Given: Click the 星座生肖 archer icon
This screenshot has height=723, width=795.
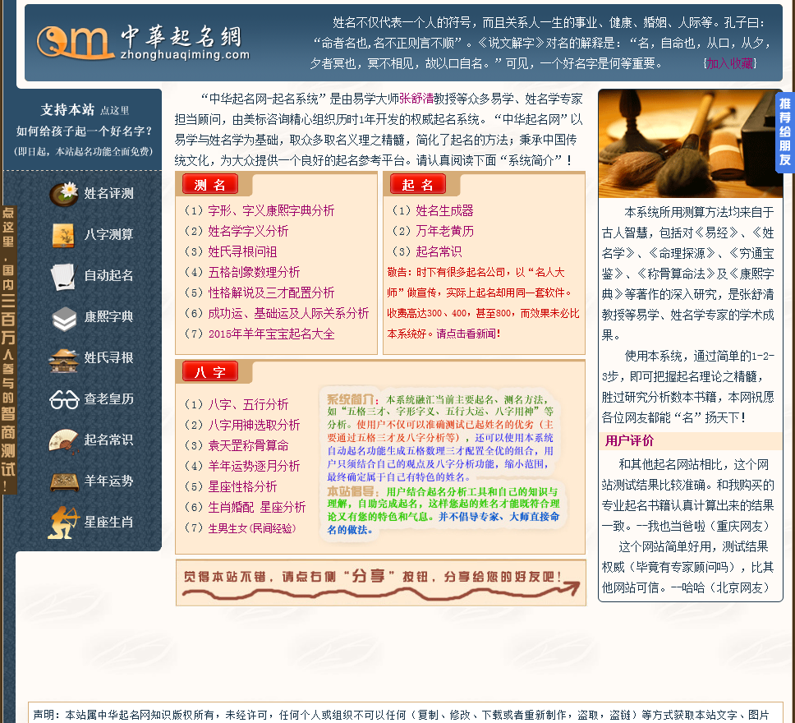Looking at the screenshot, I should click(x=64, y=522).
